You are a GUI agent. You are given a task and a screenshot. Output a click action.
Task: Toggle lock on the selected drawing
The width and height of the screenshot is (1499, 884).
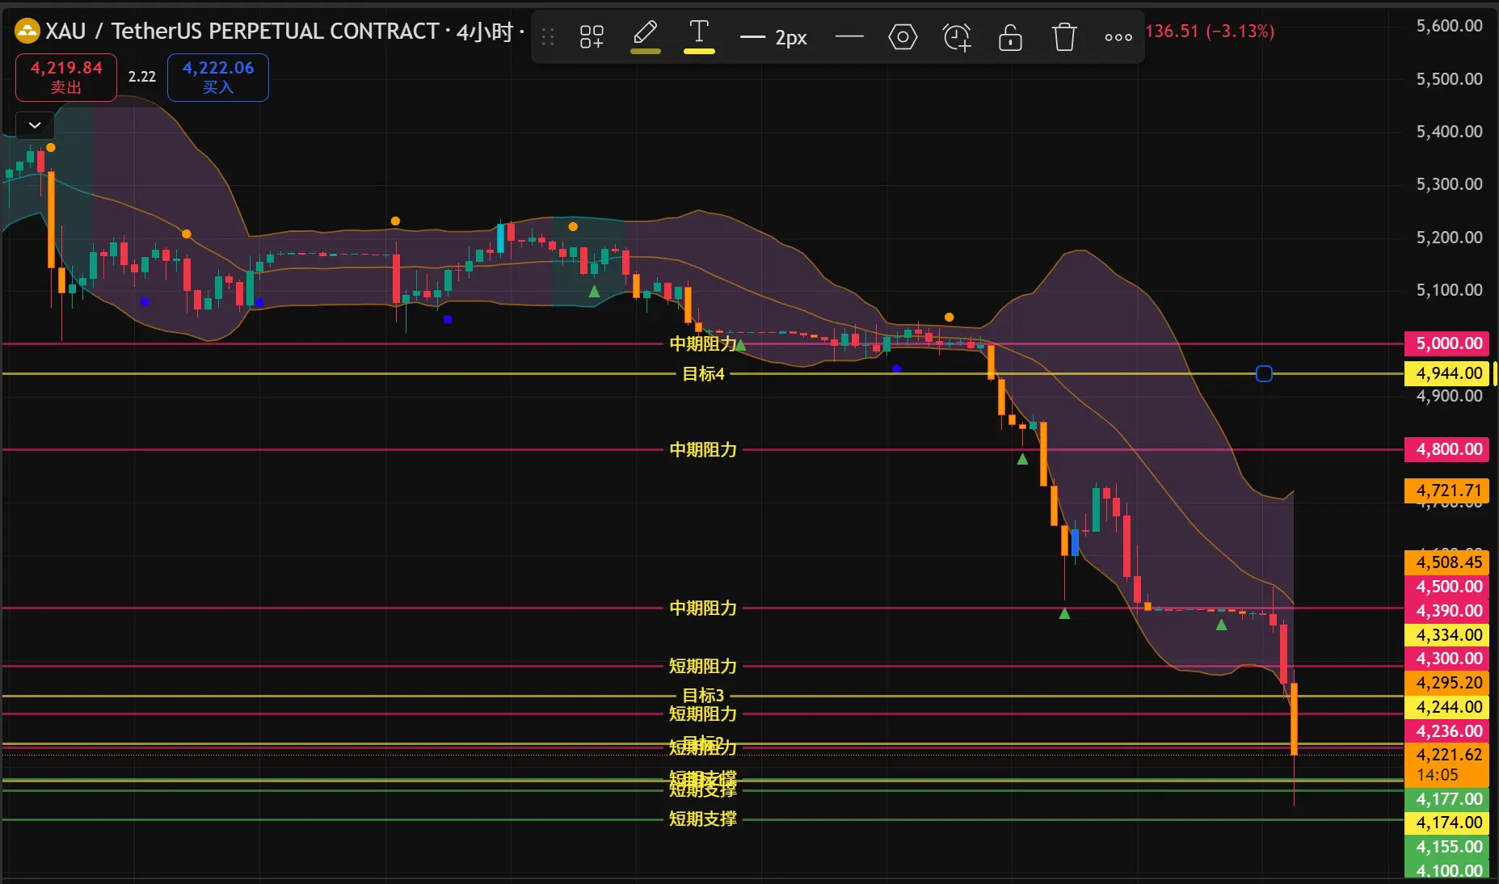click(x=1010, y=36)
